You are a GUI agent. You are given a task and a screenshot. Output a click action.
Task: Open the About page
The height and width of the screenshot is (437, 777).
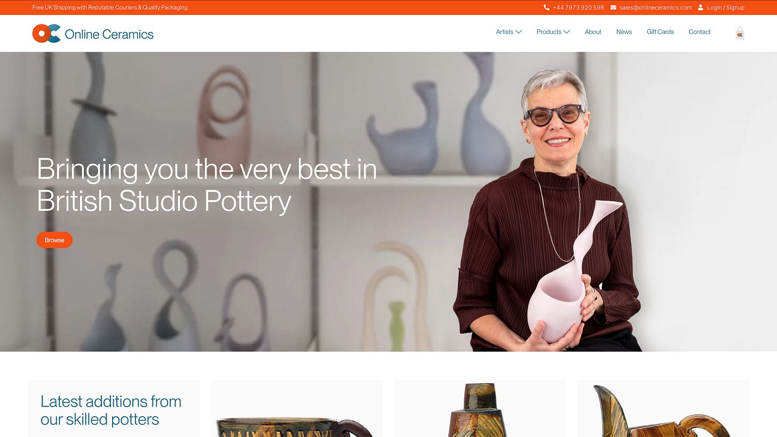pyautogui.click(x=593, y=32)
